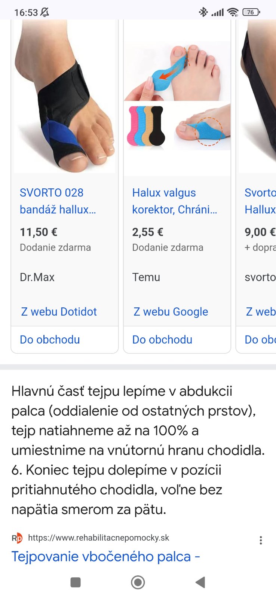Tap Do obchodu under SVORTO 028
The image size is (276, 599).
point(50,340)
